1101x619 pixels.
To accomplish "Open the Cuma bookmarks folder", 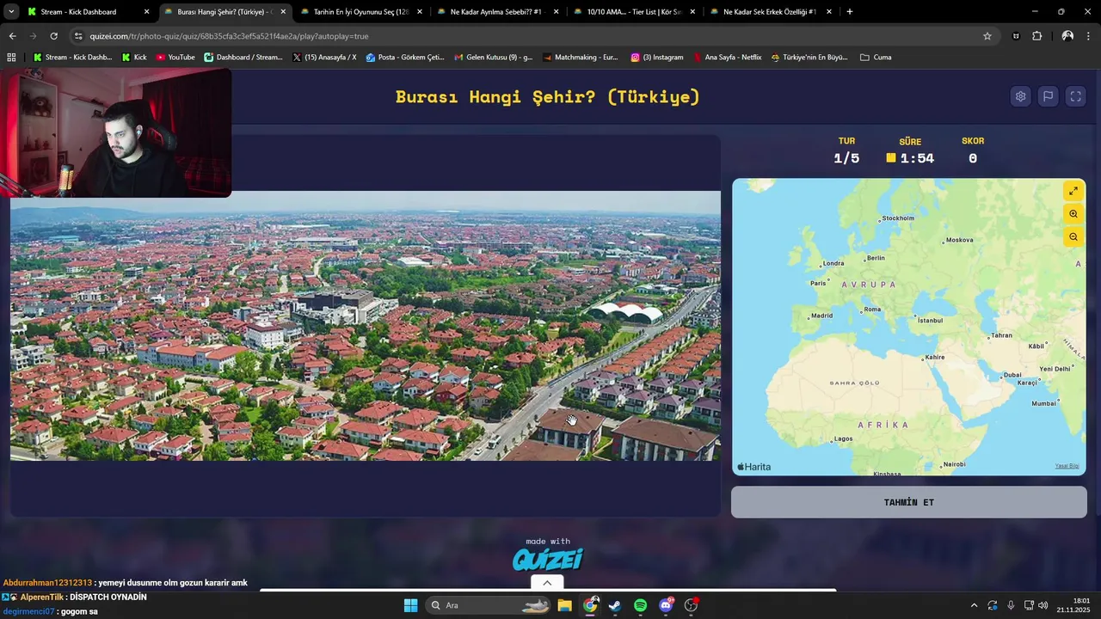I will click(876, 58).
